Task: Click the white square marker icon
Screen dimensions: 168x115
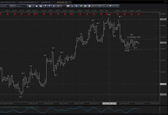Action: tap(58, 6)
